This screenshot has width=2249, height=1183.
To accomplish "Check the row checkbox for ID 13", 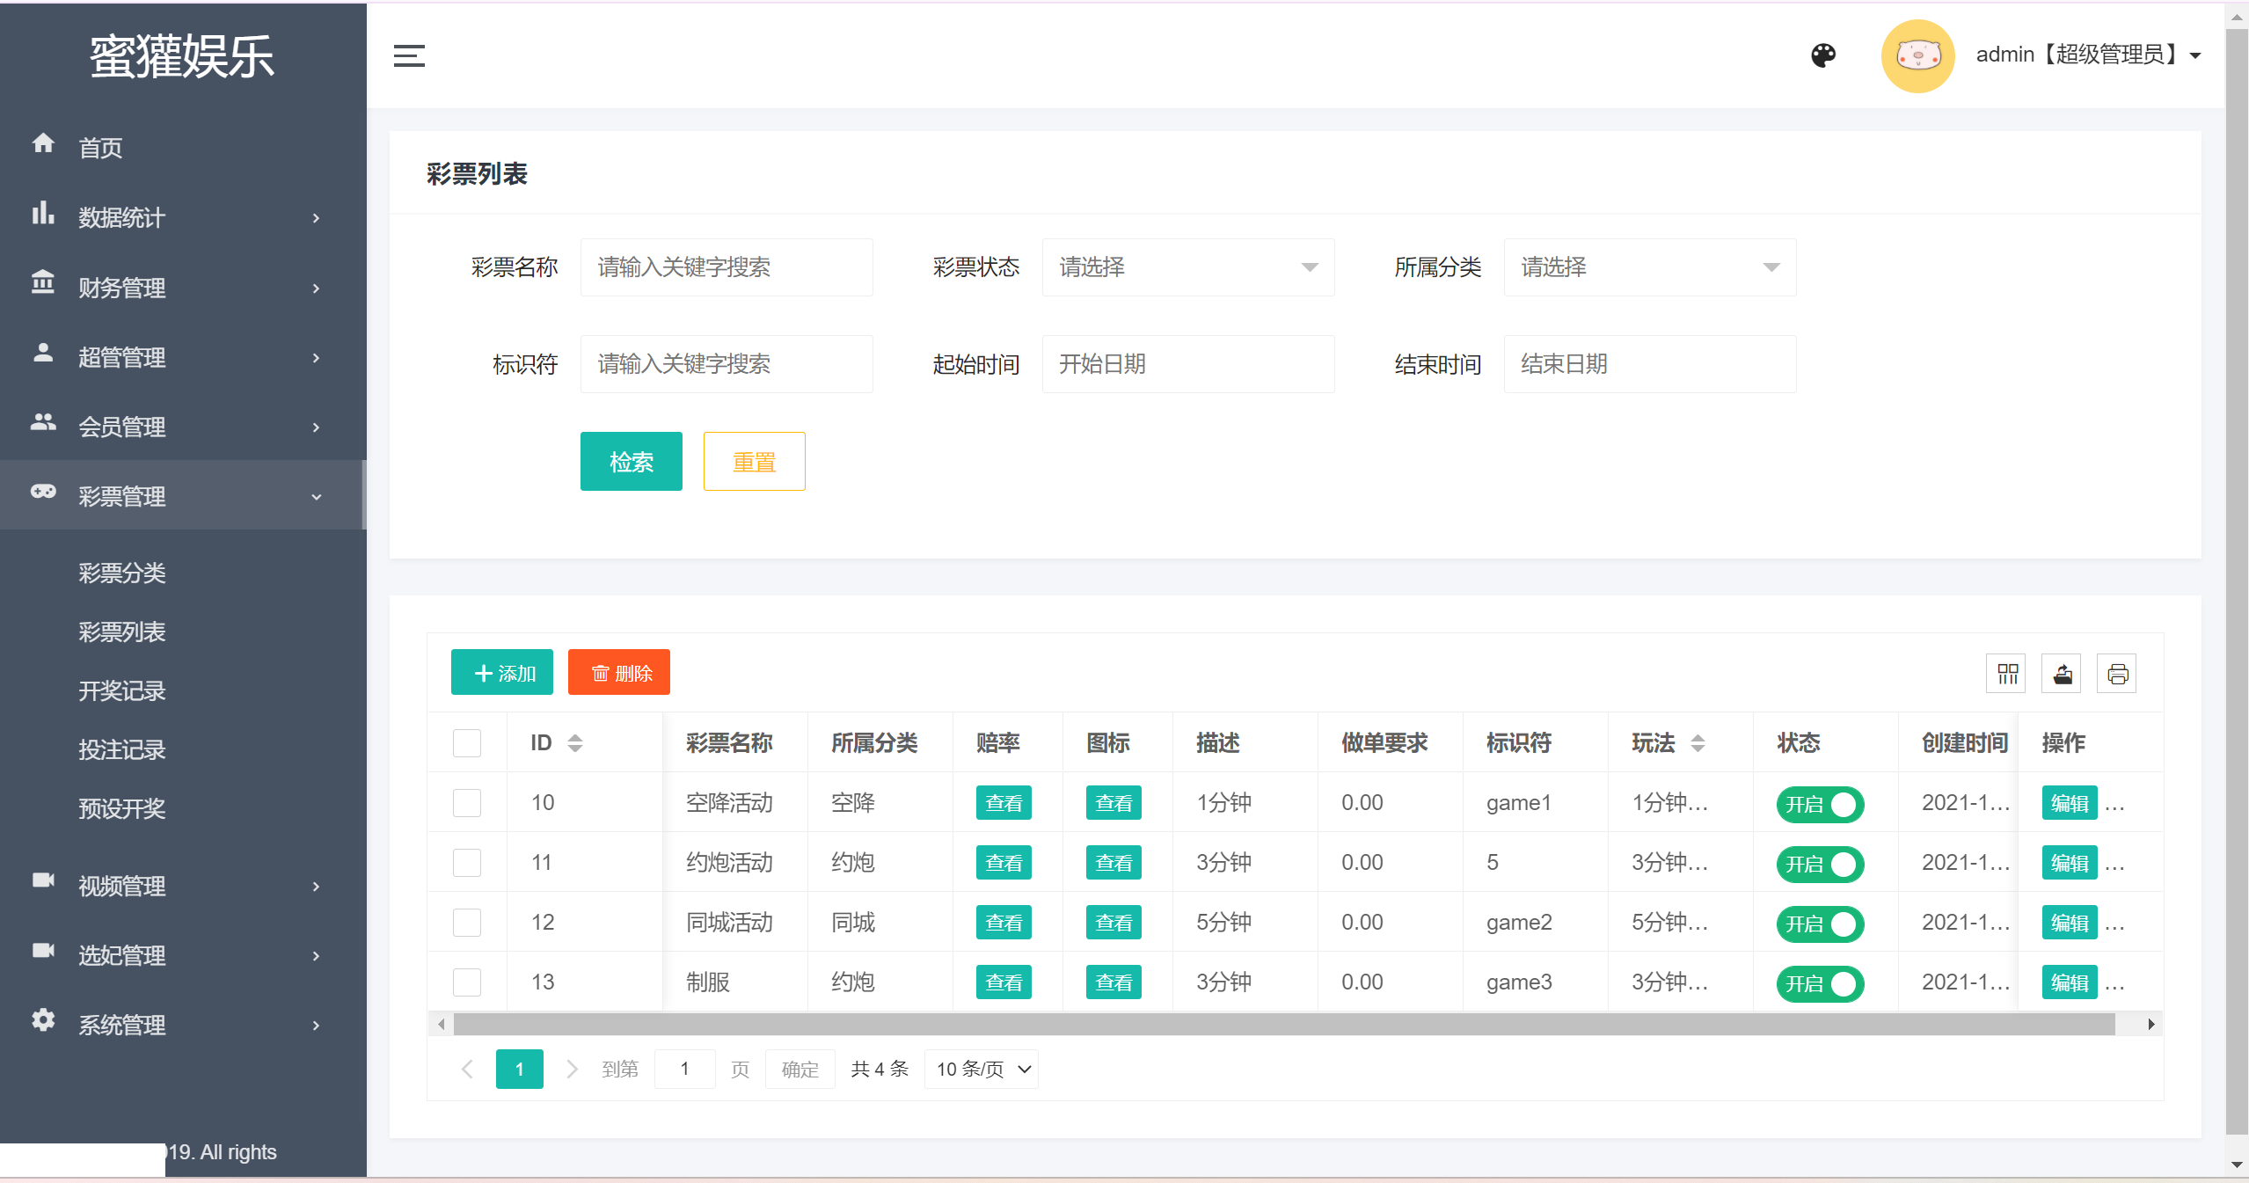I will [x=467, y=982].
